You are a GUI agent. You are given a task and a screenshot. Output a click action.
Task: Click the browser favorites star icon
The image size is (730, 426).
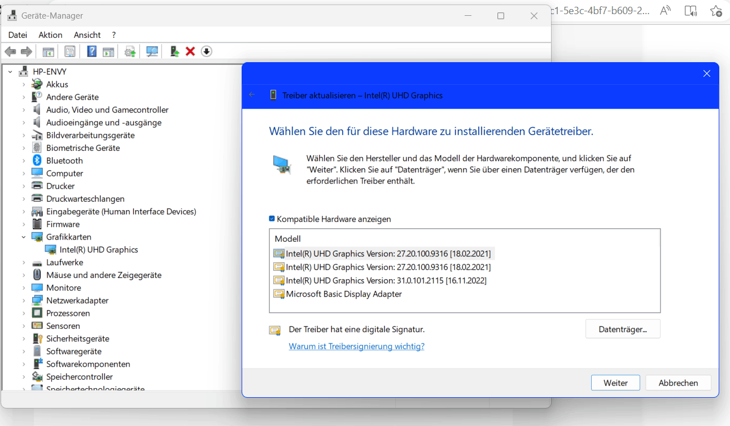[x=716, y=11]
